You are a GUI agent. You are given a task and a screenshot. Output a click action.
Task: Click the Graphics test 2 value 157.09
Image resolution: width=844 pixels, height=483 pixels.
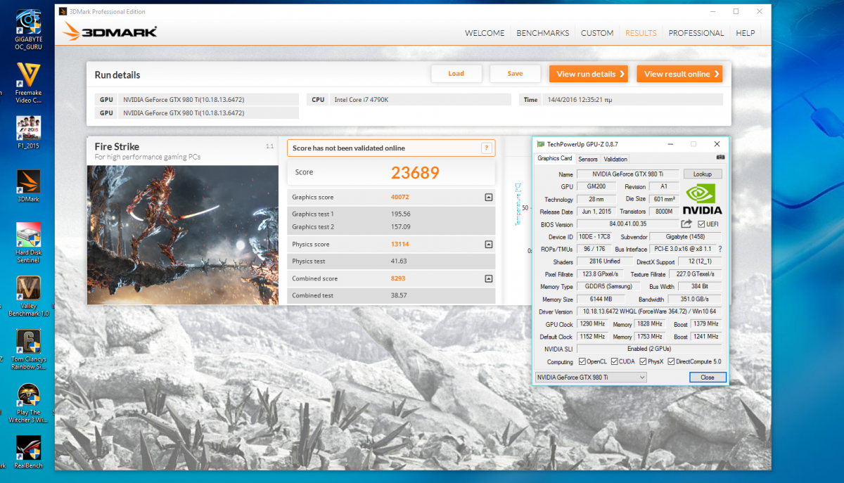pyautogui.click(x=400, y=226)
